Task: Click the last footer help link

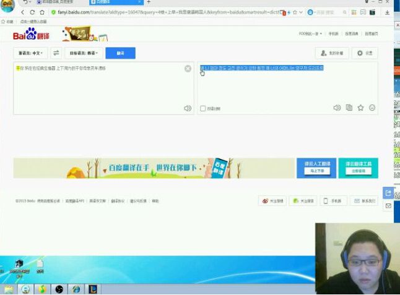Action: [x=155, y=201]
